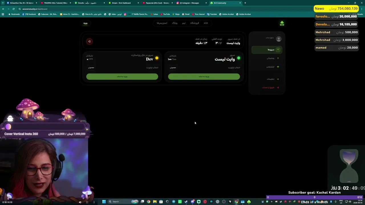The image size is (365, 205).
Task: Click خروج از حساب (log out) in sidebar
Action: click(x=267, y=87)
